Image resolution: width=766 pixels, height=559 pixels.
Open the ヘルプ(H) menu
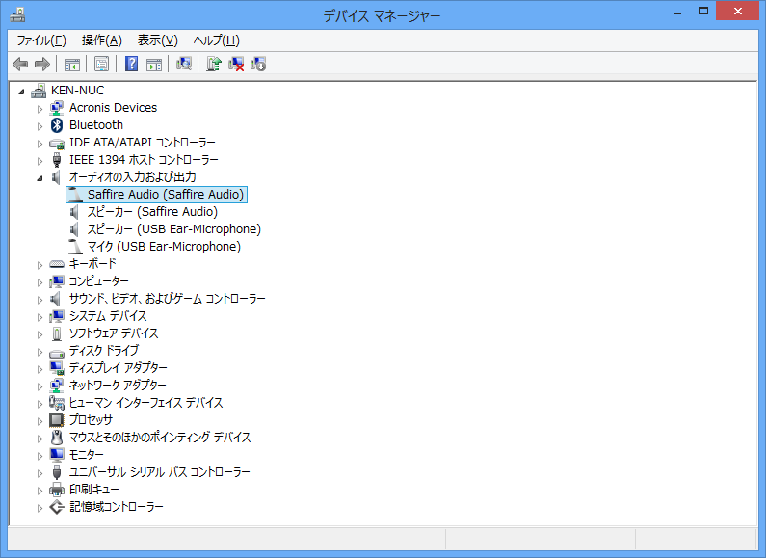[x=217, y=40]
